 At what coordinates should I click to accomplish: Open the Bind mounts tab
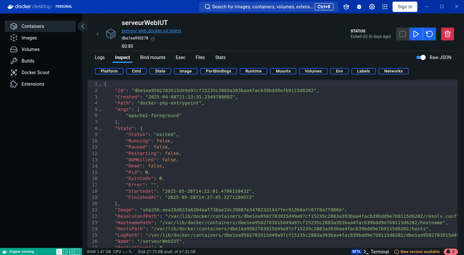click(x=153, y=57)
